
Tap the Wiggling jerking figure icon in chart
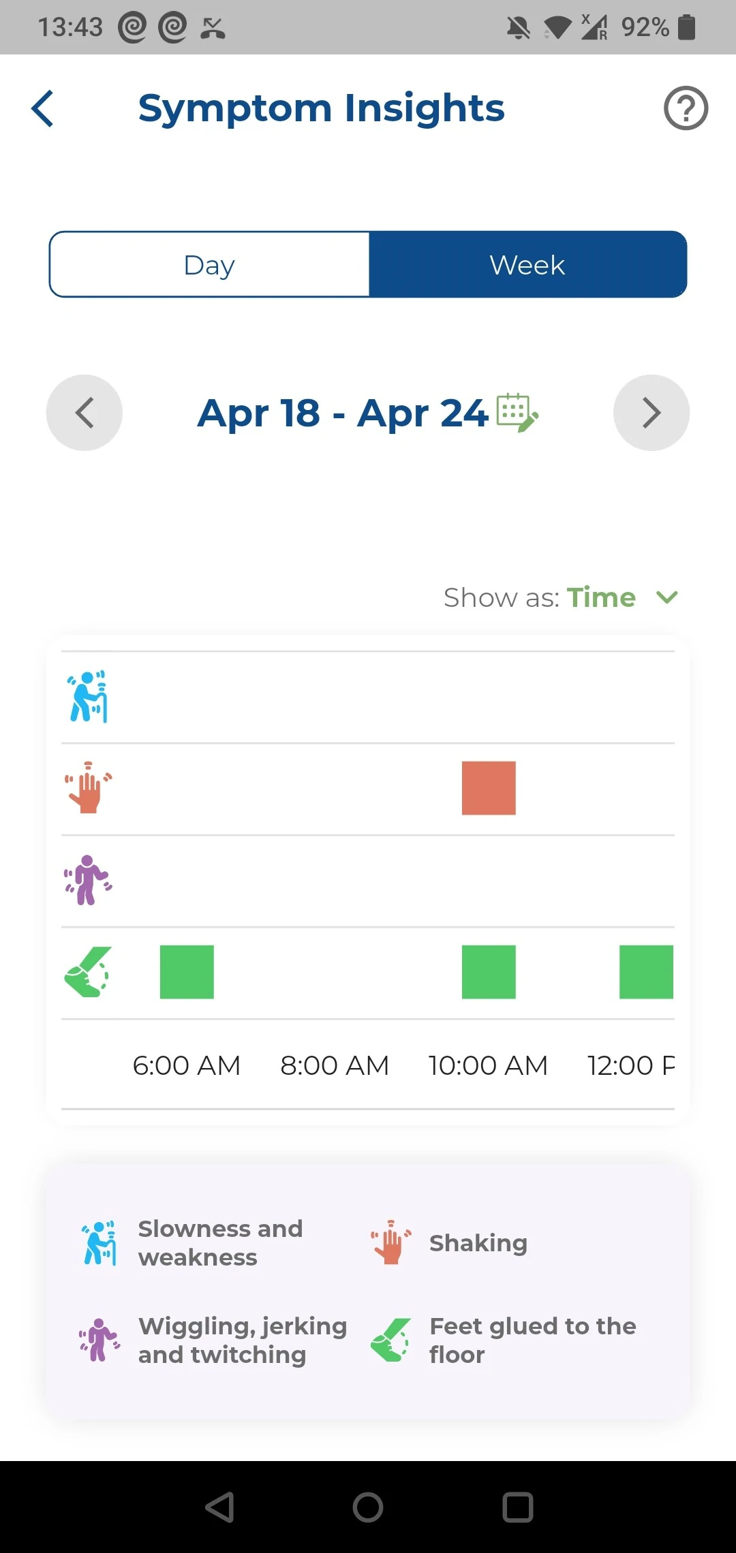point(88,880)
